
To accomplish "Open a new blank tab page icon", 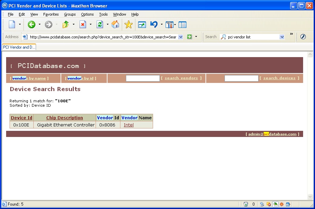I will pos(12,24).
